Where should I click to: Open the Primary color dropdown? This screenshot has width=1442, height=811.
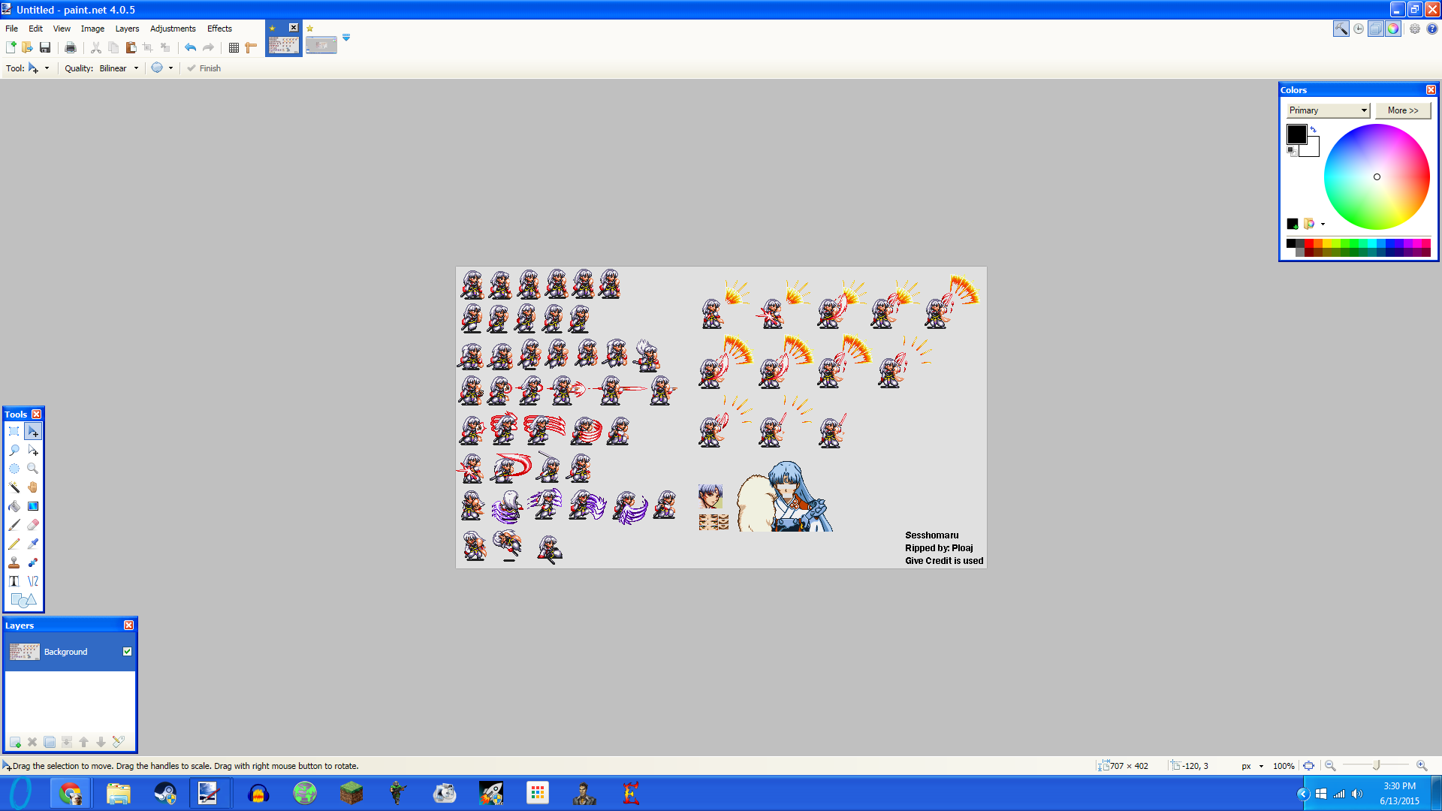coord(1328,110)
